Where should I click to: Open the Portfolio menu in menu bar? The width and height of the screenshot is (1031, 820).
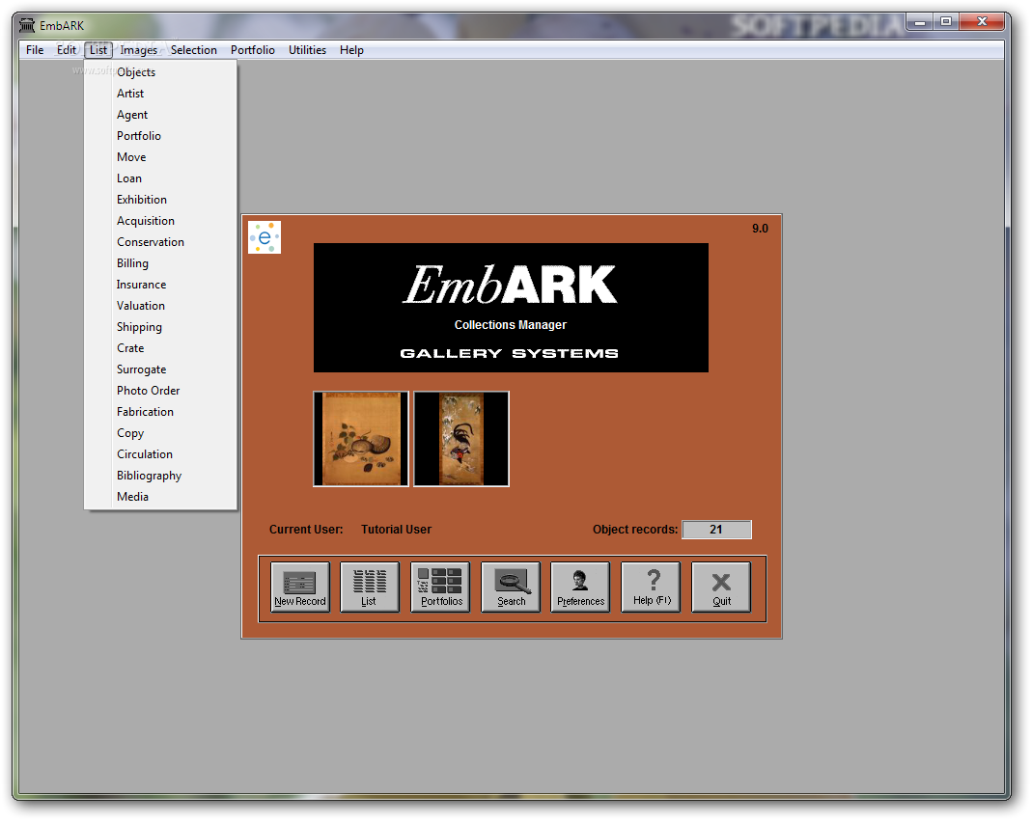pos(253,50)
